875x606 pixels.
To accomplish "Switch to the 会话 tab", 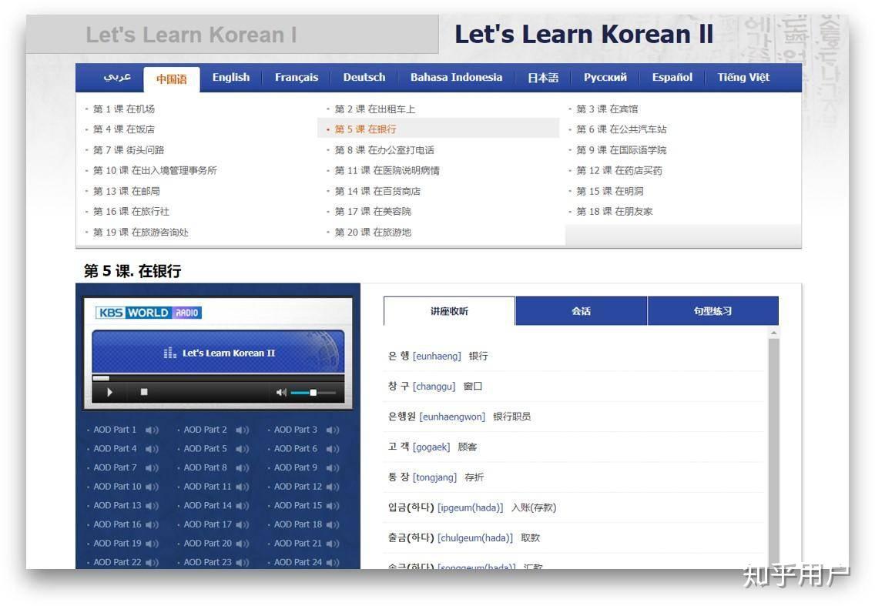I will click(x=581, y=311).
